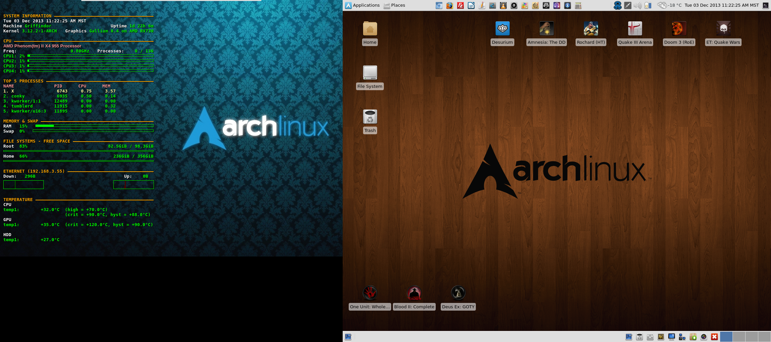Click the 'Griffindor' machine name in conky
Image resolution: width=771 pixels, height=342 pixels.
38,26
